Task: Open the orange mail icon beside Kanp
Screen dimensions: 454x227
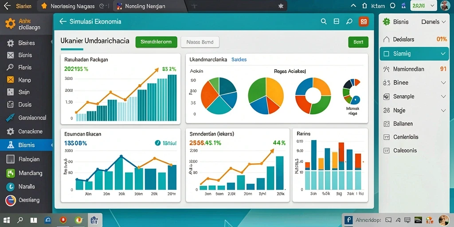Action: (x=11, y=80)
